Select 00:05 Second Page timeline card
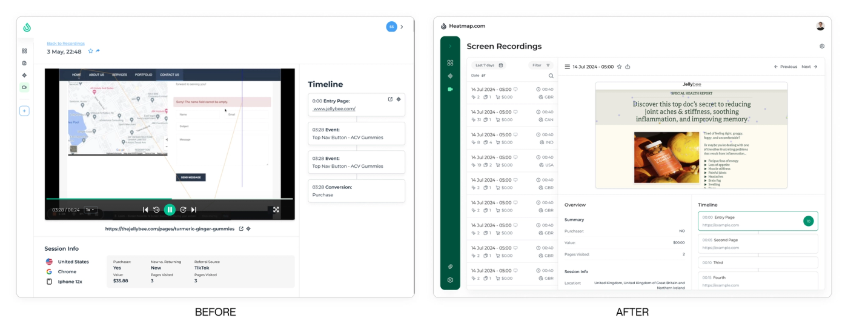The image size is (848, 335). tap(758, 244)
